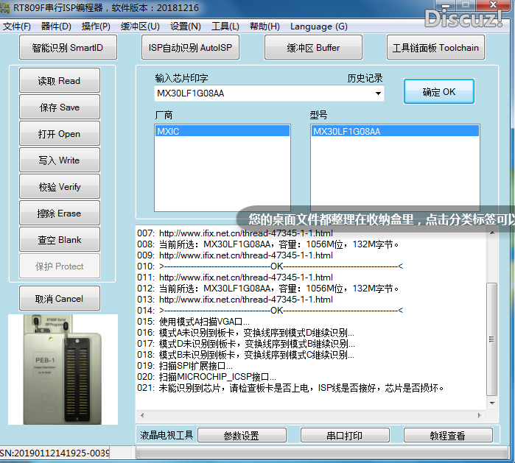This screenshot has height=463, width=515.
Task: Open the 操作(P) menu
Action: click(96, 26)
